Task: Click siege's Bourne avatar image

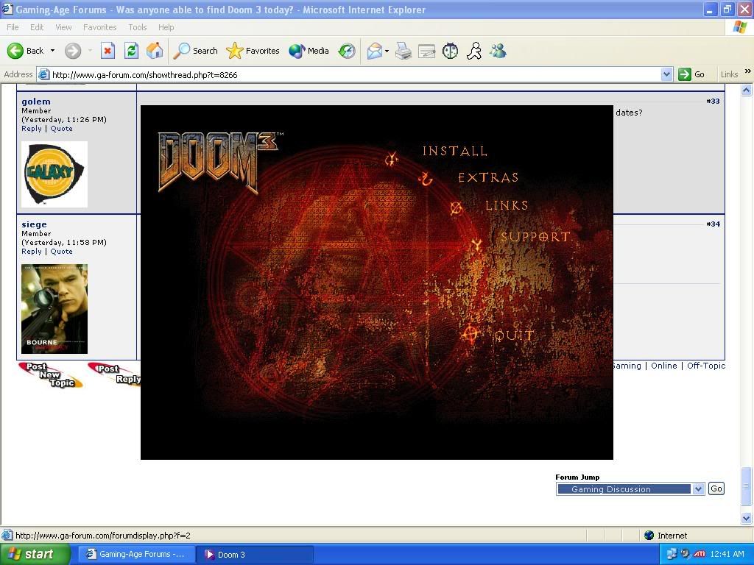Action: coord(54,309)
